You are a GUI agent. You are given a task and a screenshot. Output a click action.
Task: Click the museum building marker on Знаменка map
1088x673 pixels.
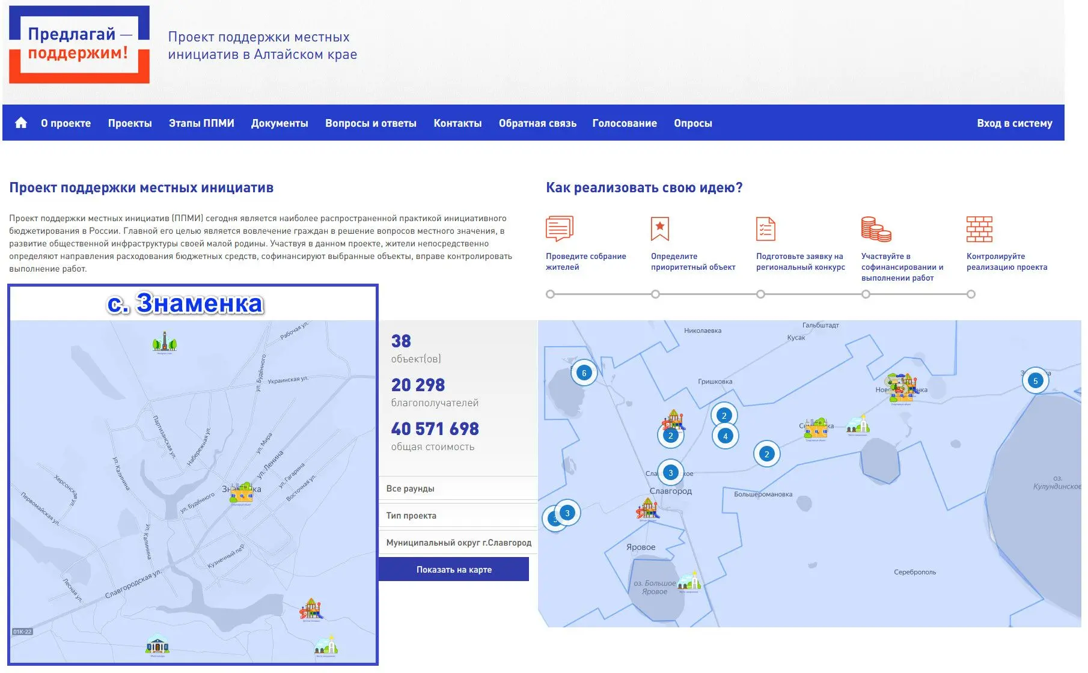click(157, 645)
